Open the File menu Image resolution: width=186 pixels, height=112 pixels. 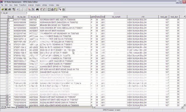tap(2, 5)
